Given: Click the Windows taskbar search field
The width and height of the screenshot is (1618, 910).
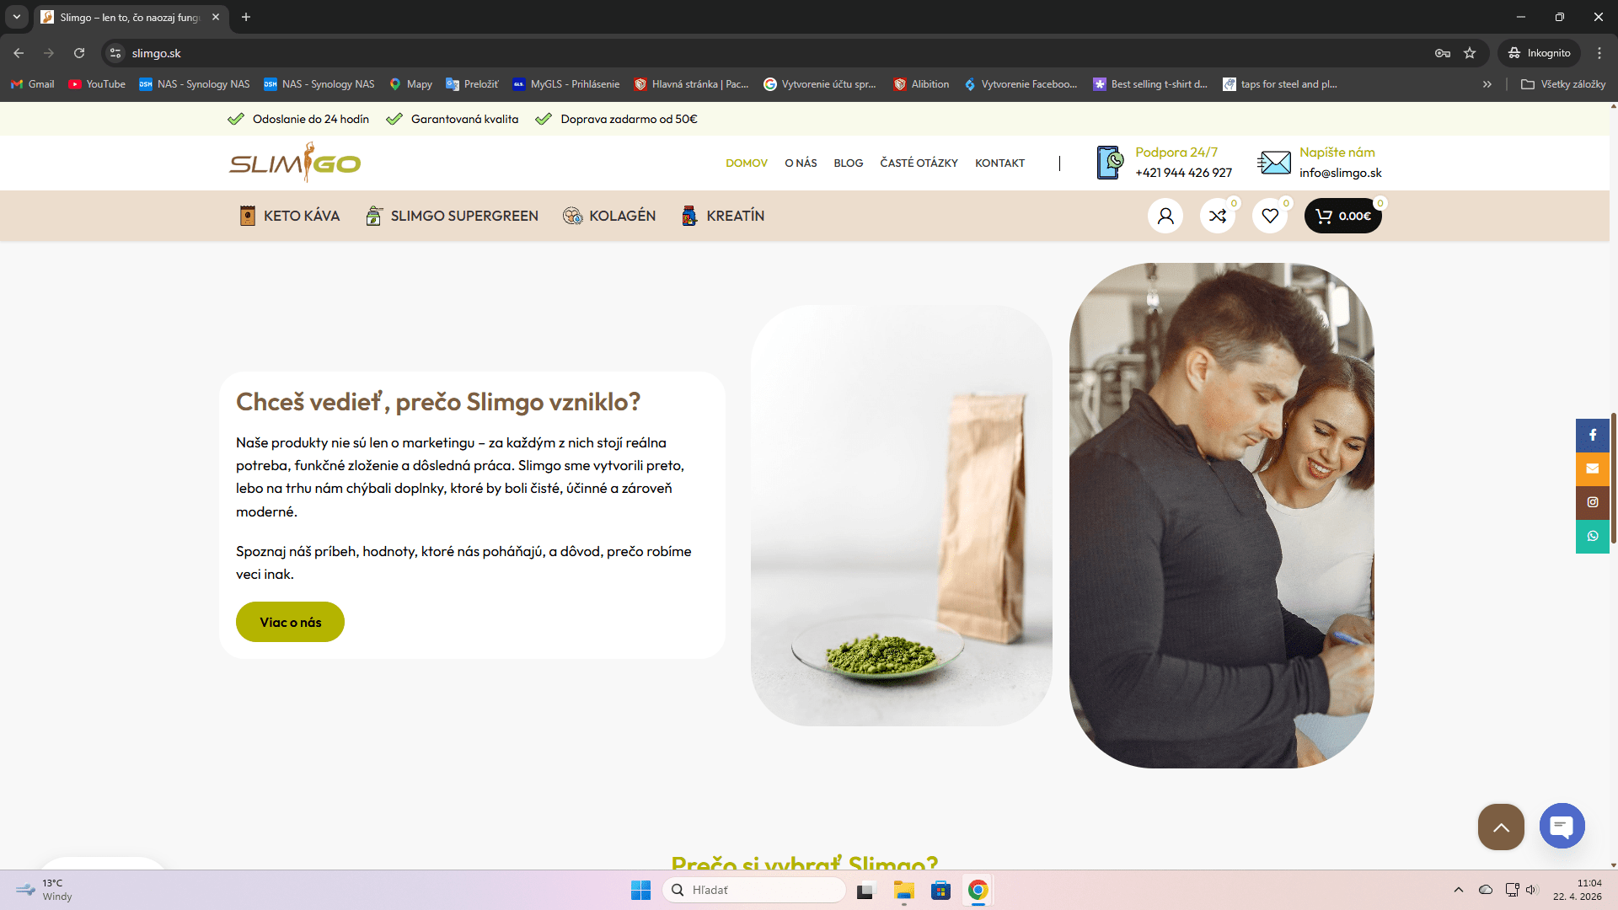Looking at the screenshot, I should 754,890.
